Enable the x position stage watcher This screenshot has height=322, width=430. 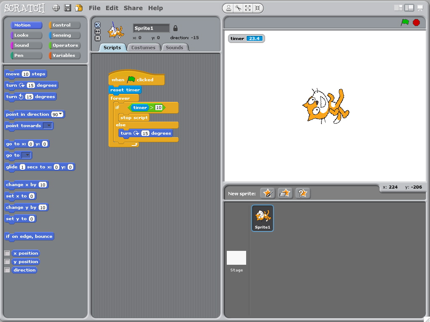pyautogui.click(x=6, y=253)
